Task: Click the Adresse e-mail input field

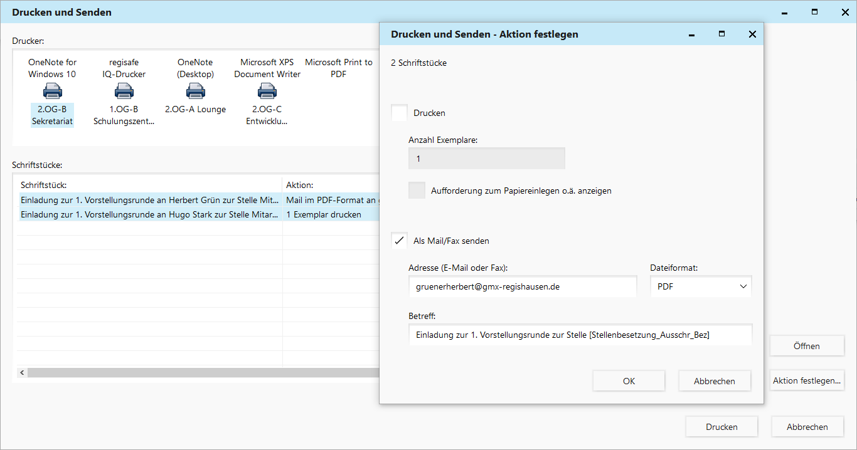Action: [x=522, y=286]
